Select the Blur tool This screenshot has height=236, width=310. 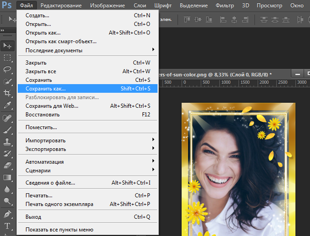(8, 189)
